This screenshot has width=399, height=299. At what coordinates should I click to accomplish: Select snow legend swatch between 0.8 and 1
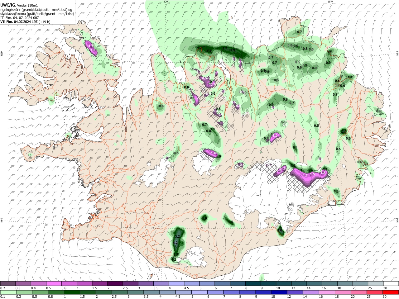click(x=69, y=283)
